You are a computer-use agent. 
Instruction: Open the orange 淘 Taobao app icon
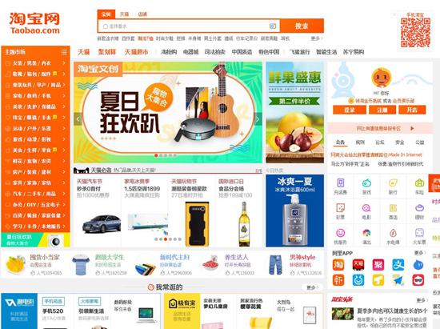pyautogui.click(x=338, y=265)
